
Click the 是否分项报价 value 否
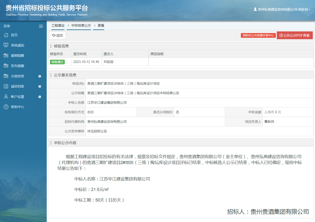click(177, 112)
